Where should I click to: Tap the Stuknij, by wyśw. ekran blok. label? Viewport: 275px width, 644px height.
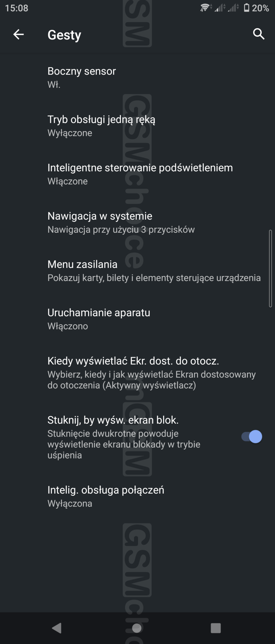[x=113, y=420]
